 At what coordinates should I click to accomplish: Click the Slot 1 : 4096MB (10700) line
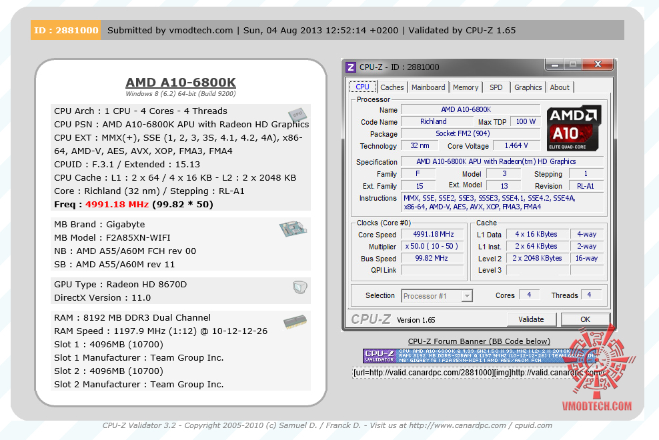tap(109, 345)
